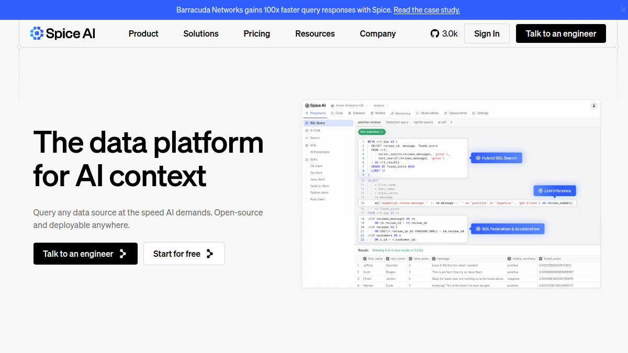Click Talk to an engineer in the header
The width and height of the screenshot is (628, 353).
561,33
